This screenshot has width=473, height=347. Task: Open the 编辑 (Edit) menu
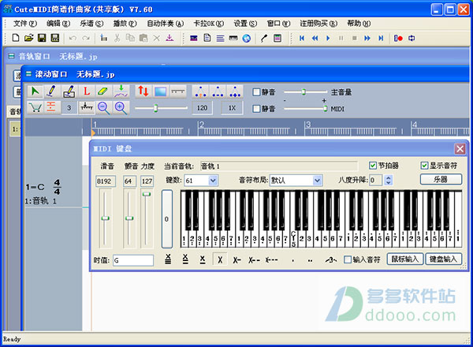click(58, 23)
